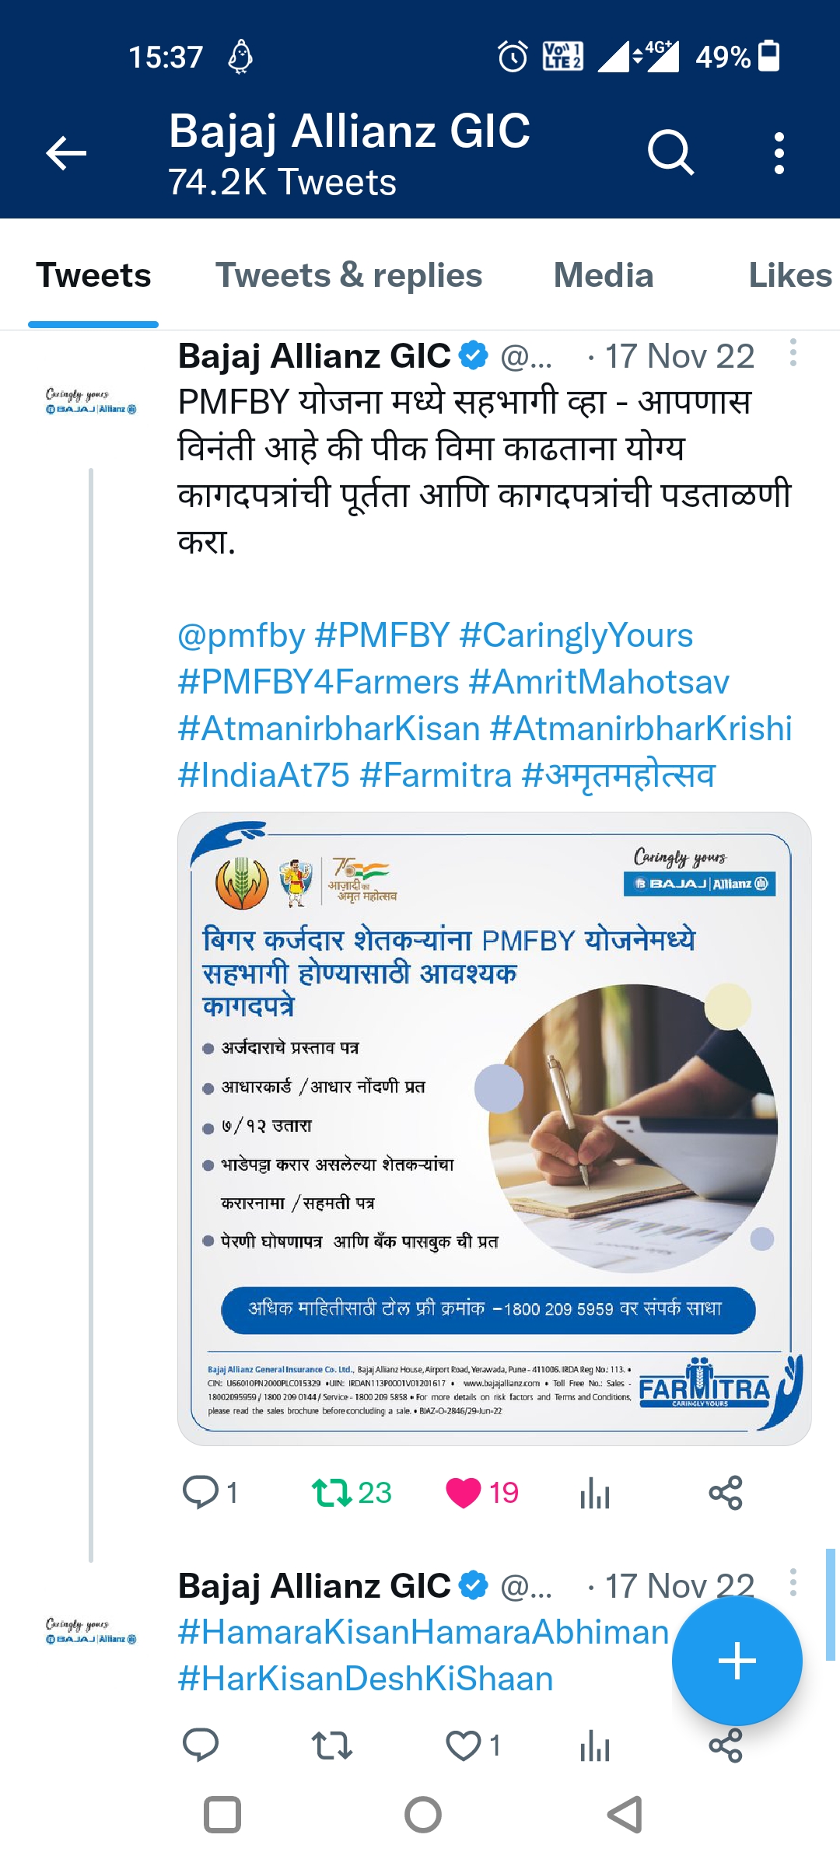The width and height of the screenshot is (840, 1866).
Task: Open search on Bajaj Allianz profile
Action: tap(670, 152)
